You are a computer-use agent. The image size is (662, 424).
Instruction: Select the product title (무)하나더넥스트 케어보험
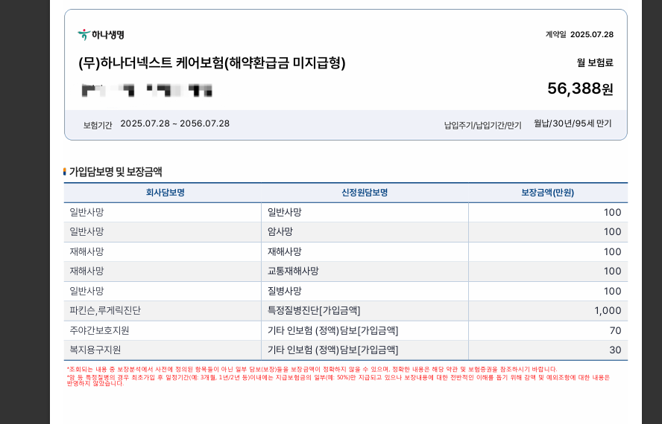click(x=212, y=63)
